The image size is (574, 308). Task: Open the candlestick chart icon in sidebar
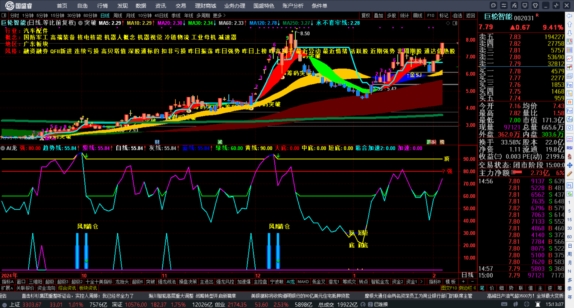point(570,68)
